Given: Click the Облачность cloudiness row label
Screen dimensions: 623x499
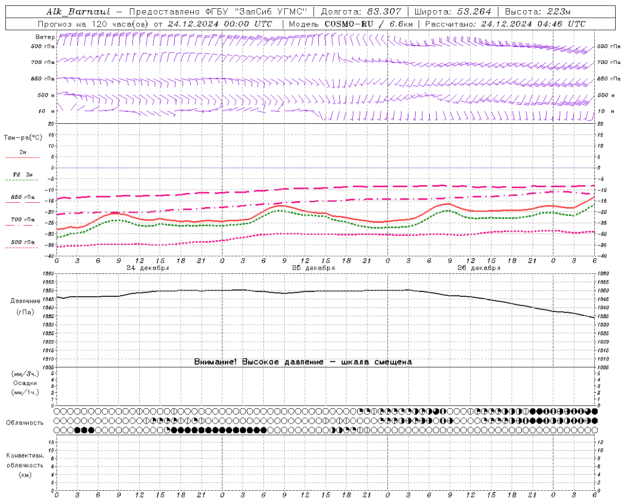Looking at the screenshot, I should coord(25,422).
